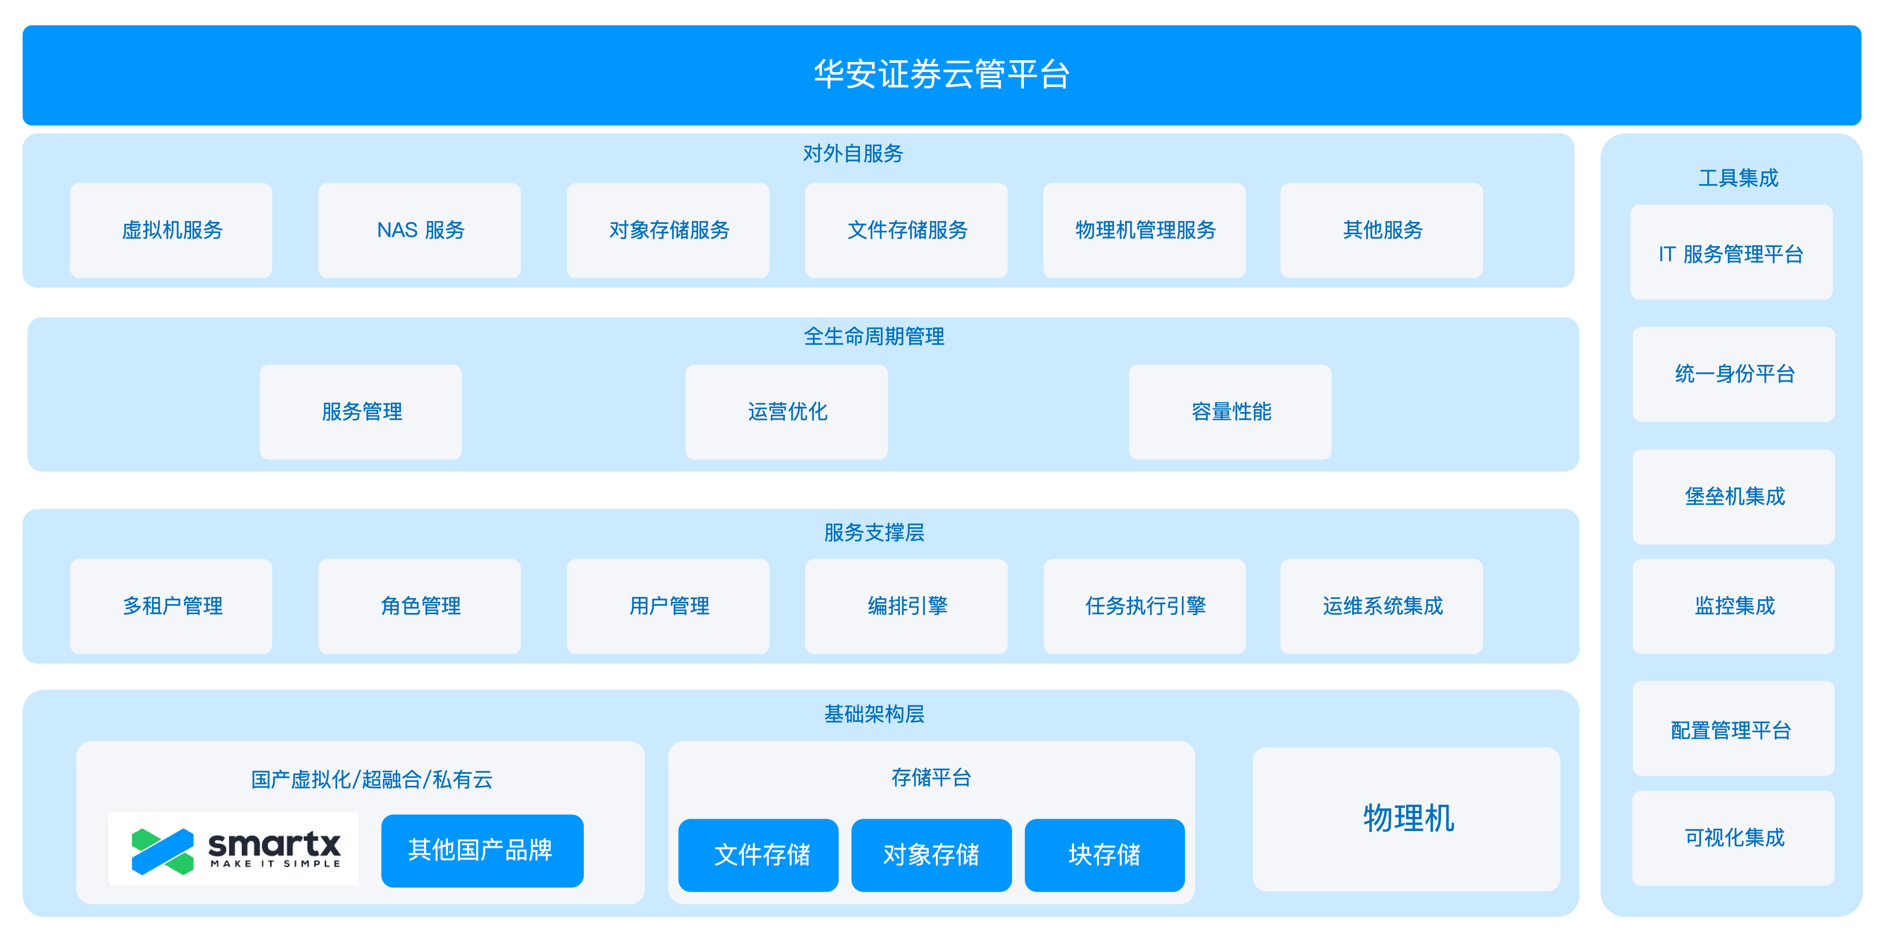Open the 虚拟机服务 card

pos(171,230)
